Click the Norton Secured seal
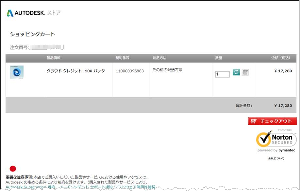 (x=276, y=139)
